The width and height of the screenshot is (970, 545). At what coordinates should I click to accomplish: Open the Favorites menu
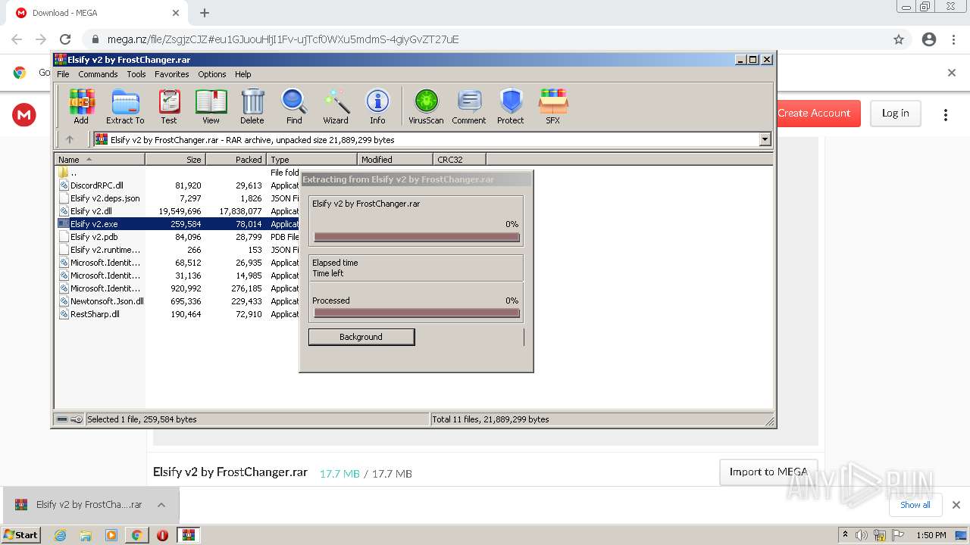(x=172, y=74)
